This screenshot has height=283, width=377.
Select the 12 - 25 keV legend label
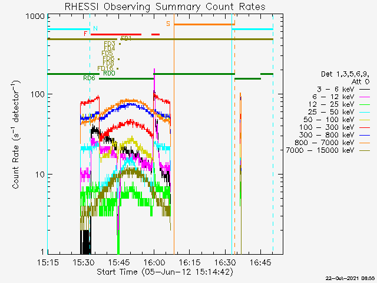(332, 105)
